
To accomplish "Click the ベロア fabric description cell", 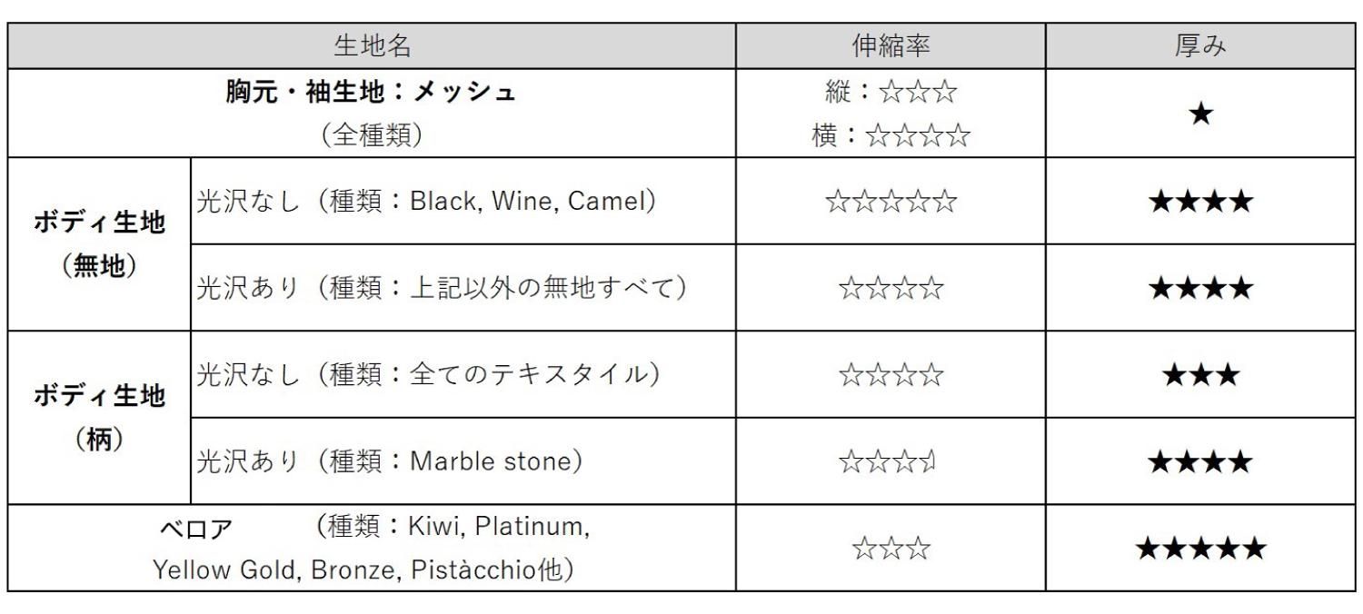I will pyautogui.click(x=372, y=548).
